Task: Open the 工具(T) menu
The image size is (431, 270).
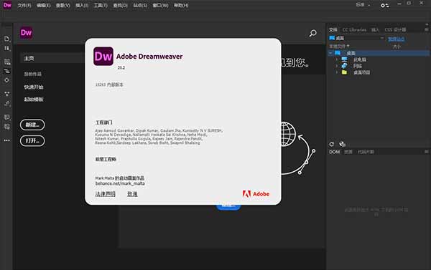Action: pos(101,5)
